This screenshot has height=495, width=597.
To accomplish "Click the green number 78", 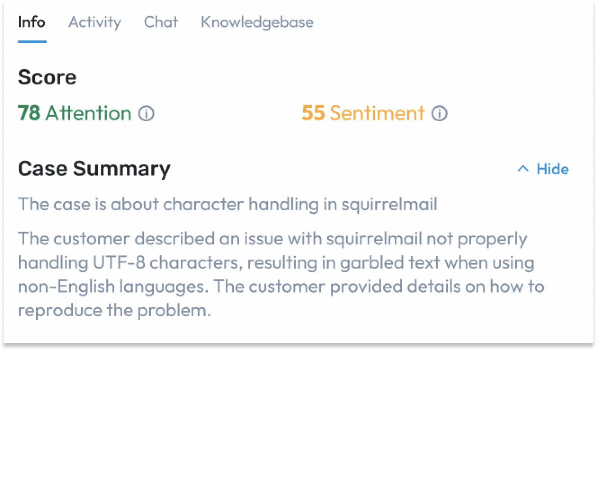I will (x=29, y=113).
